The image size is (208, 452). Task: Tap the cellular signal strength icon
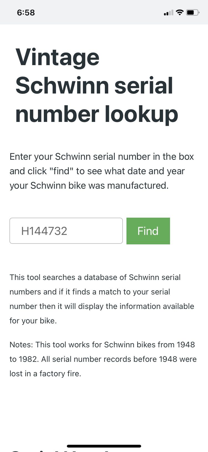(168, 13)
